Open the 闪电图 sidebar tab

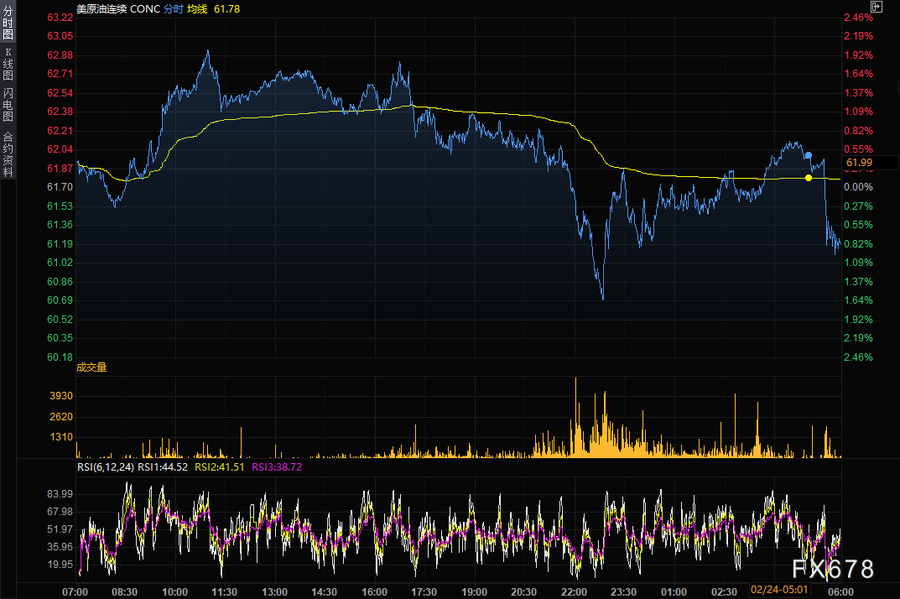pyautogui.click(x=8, y=105)
